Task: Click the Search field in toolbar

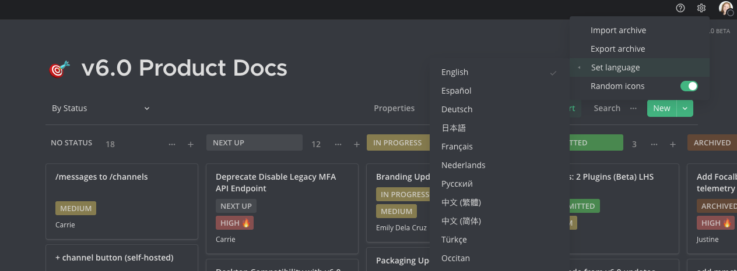Action: (607, 108)
